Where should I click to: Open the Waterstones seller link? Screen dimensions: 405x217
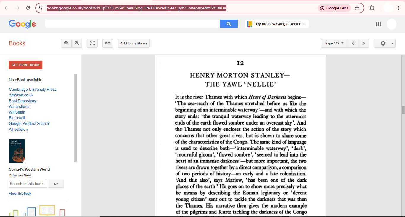tap(20, 106)
